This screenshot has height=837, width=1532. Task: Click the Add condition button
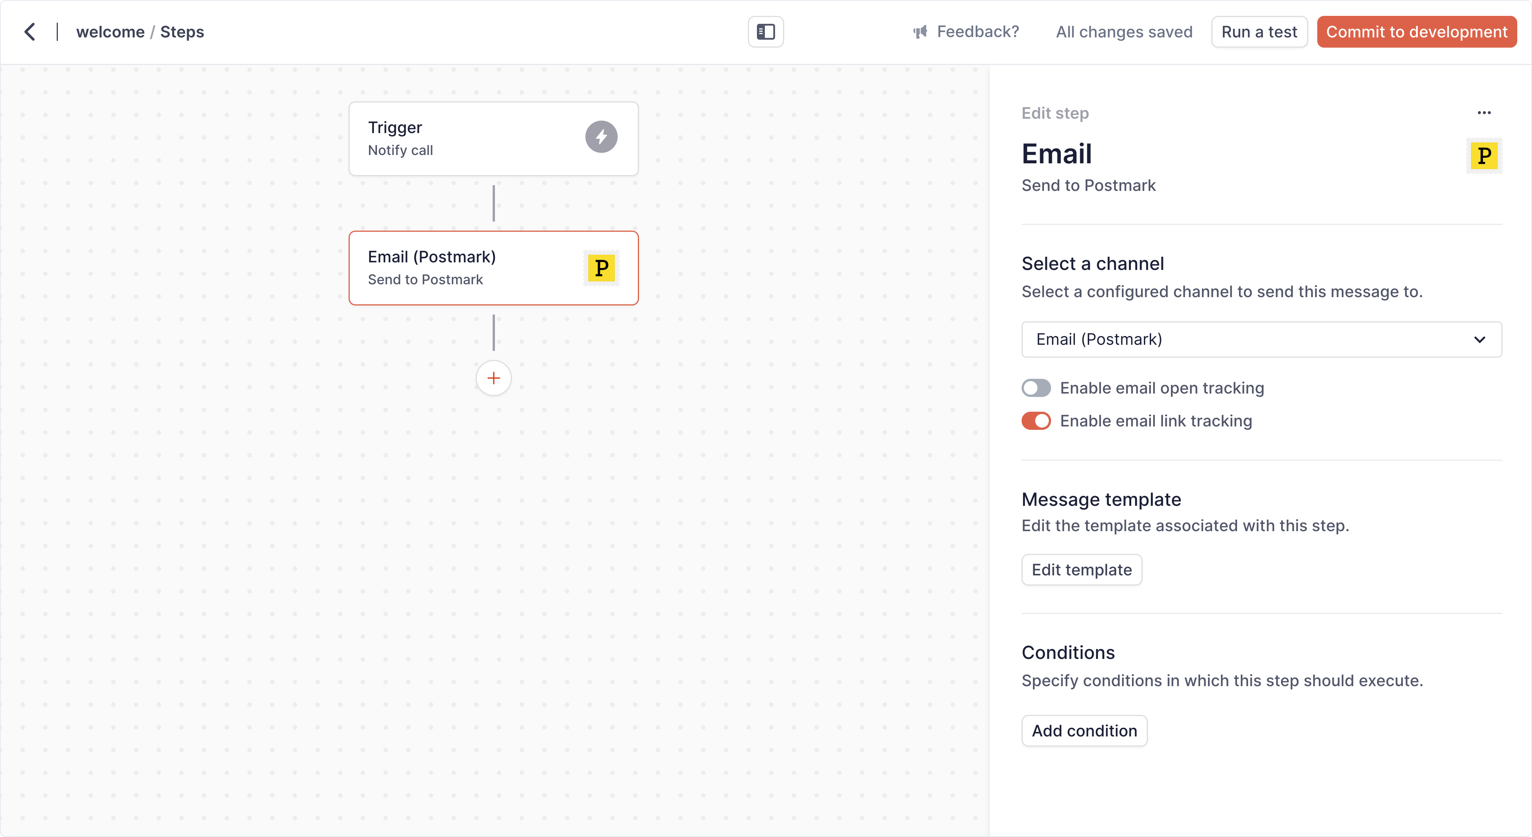pos(1085,731)
